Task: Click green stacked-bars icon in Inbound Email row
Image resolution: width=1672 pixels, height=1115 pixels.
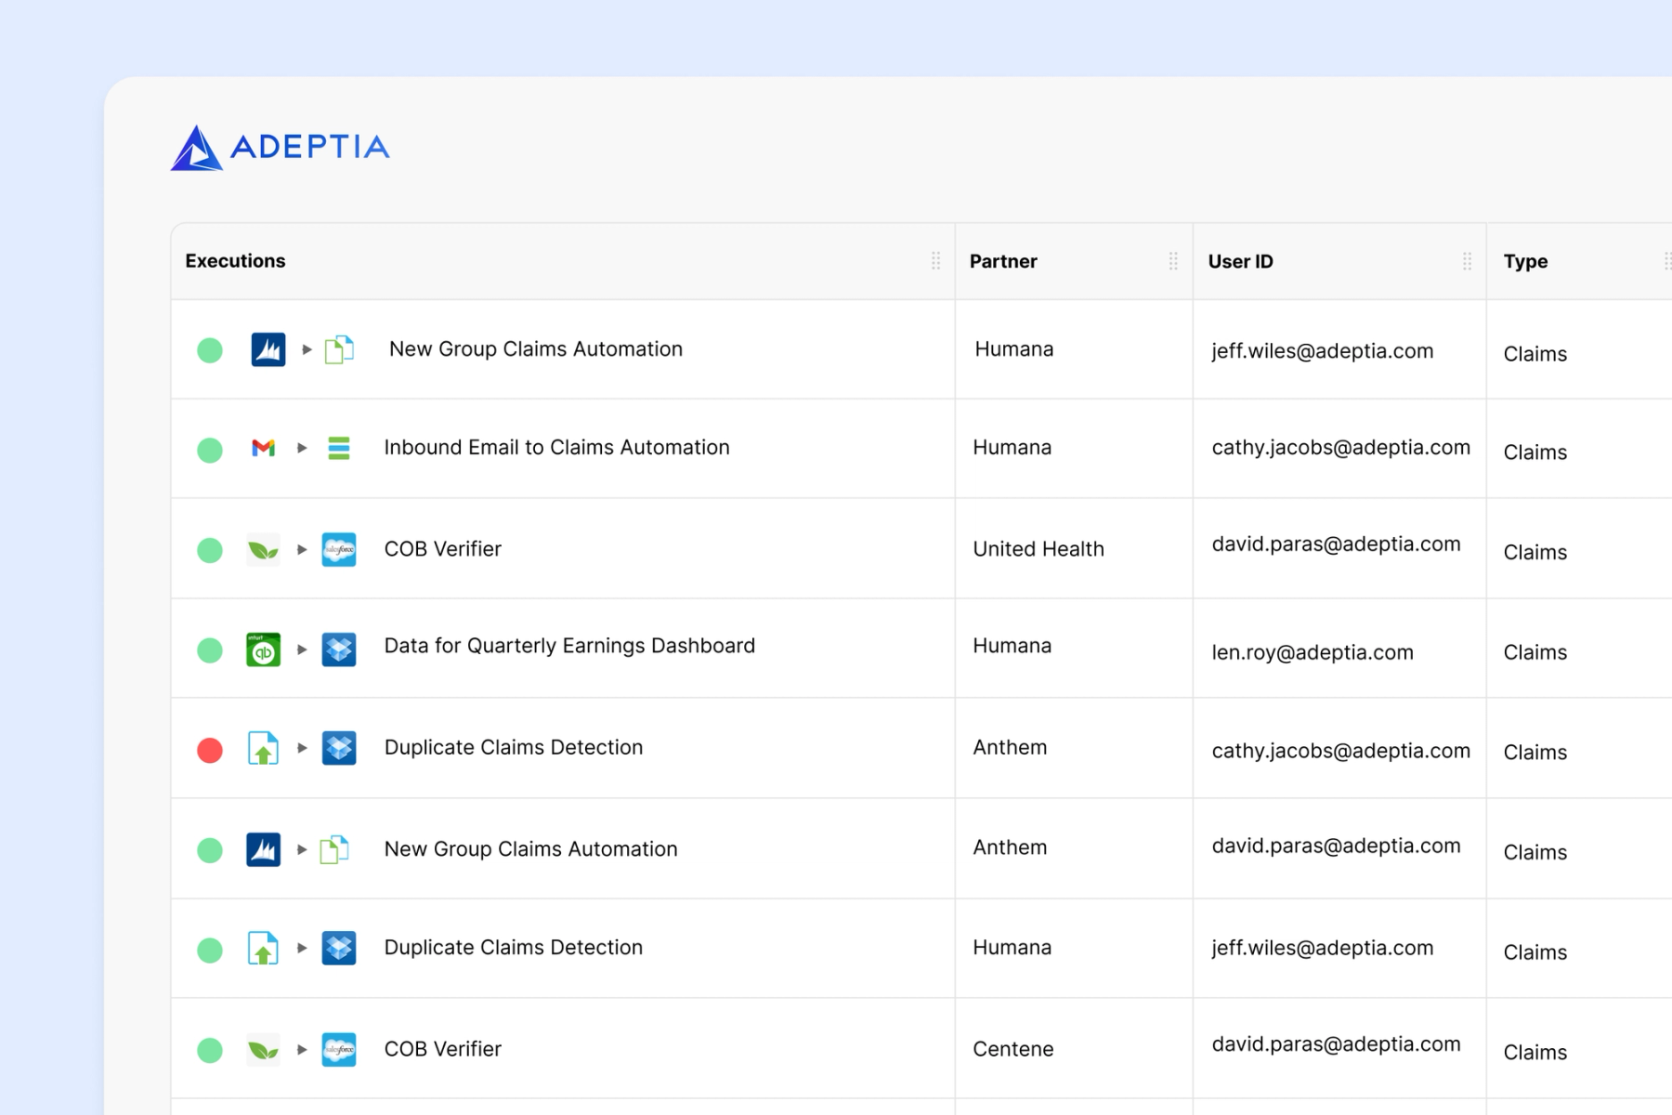Action: (x=339, y=449)
